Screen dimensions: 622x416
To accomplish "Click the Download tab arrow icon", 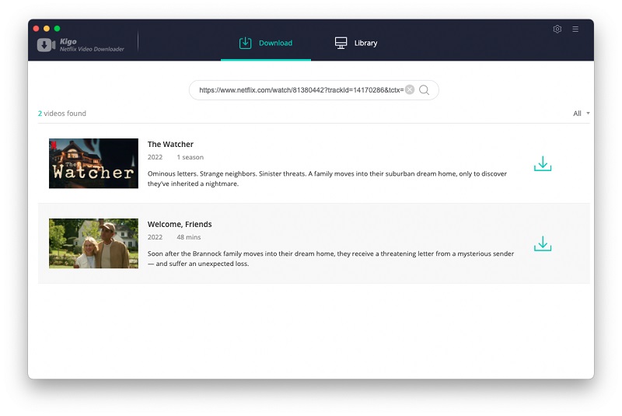I will pos(245,43).
